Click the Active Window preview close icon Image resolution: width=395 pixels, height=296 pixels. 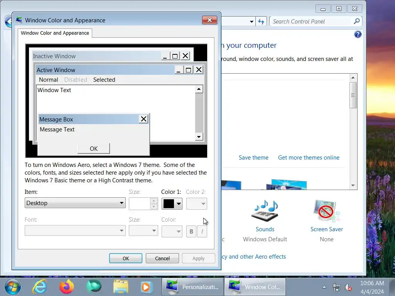point(199,70)
